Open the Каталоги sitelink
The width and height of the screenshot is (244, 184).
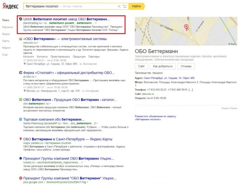[28, 57]
